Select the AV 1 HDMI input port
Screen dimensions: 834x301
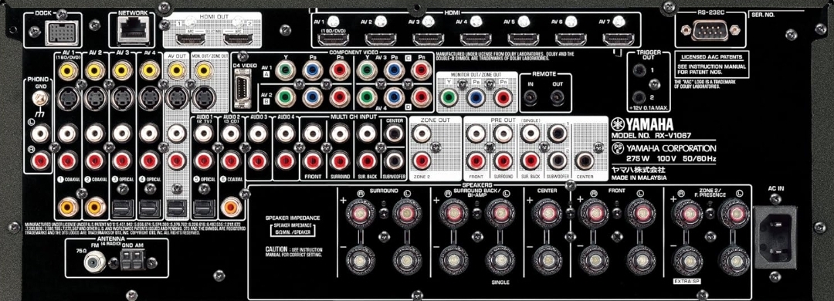tap(333, 39)
